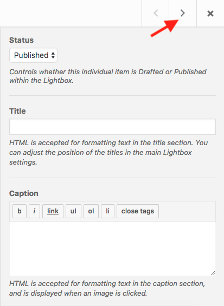Click the Status field label
The image size is (224, 306).
22,40
